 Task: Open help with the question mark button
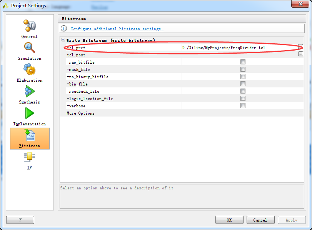coord(20,220)
